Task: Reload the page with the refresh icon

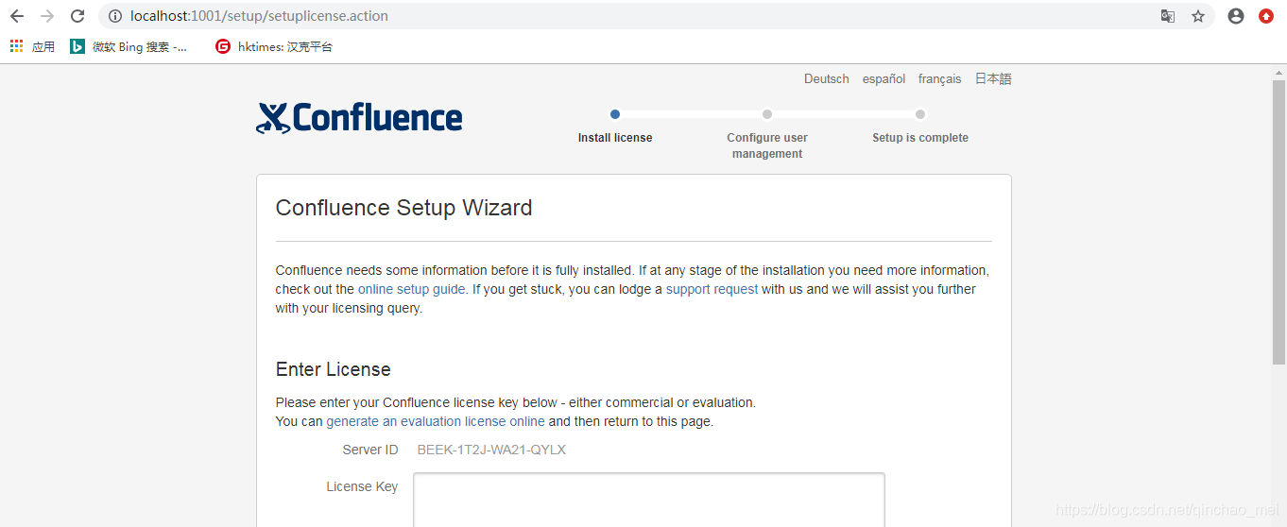Action: [x=77, y=16]
